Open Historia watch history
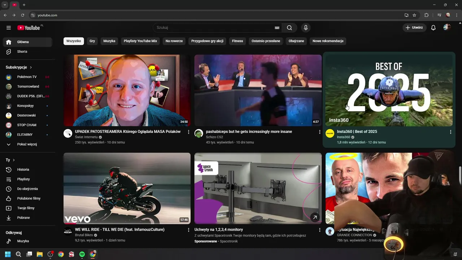Image resolution: width=462 pixels, height=260 pixels. [x=27, y=170]
